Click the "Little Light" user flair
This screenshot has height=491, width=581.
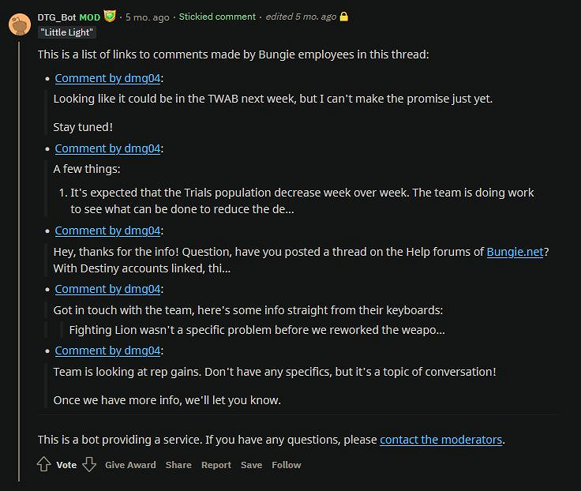point(67,32)
